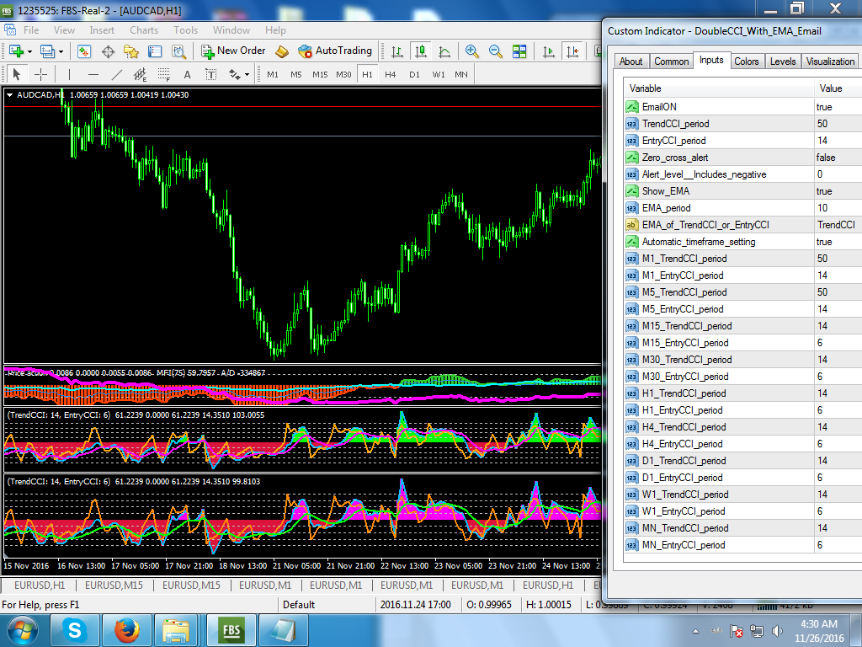
Task: Expand AUDCAD,H1 chart title triangle
Action: click(10, 95)
